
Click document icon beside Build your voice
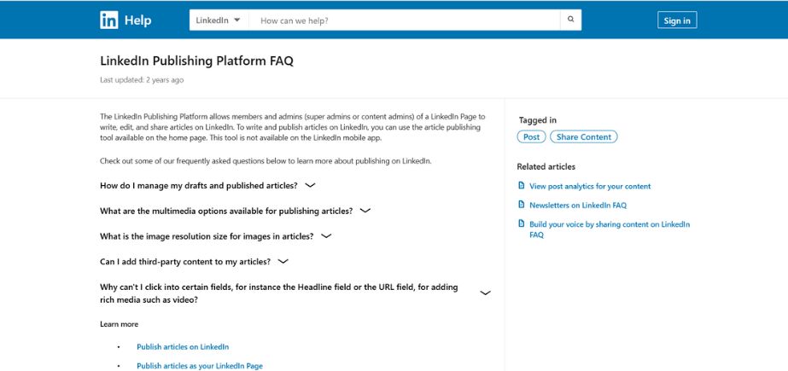521,224
